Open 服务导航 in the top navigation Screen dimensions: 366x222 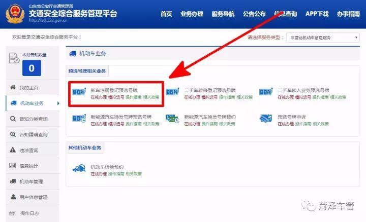click(223, 14)
